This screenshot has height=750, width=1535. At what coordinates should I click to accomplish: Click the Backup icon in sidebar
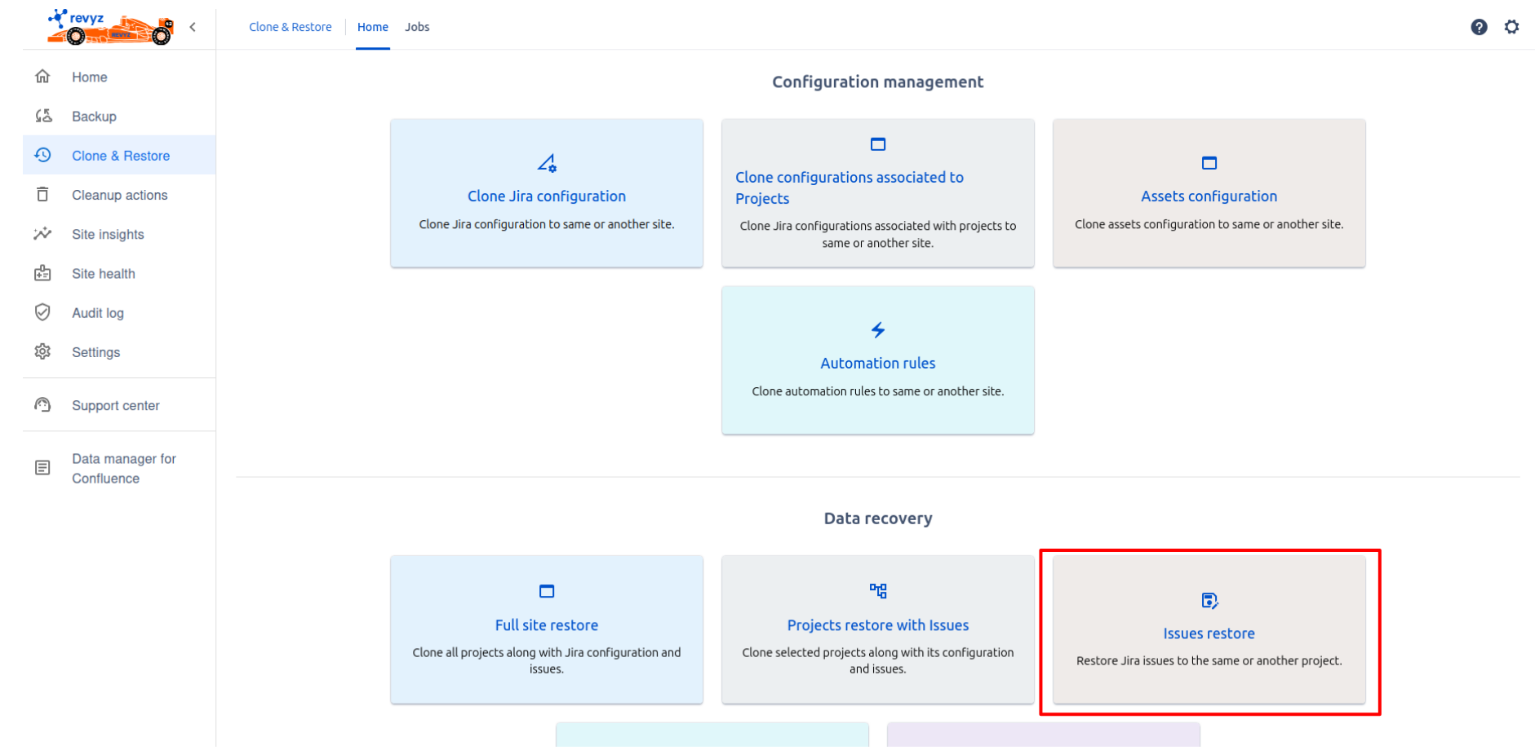pos(43,116)
